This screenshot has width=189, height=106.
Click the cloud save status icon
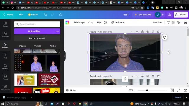point(61,15)
